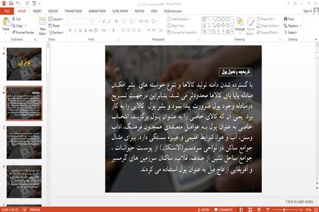The height and width of the screenshot is (212, 319).
Task: Select the star shape in shapes gallery
Action: (228, 31)
